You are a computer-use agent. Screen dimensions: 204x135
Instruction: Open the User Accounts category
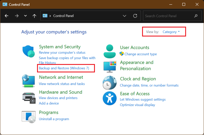click(x=135, y=48)
